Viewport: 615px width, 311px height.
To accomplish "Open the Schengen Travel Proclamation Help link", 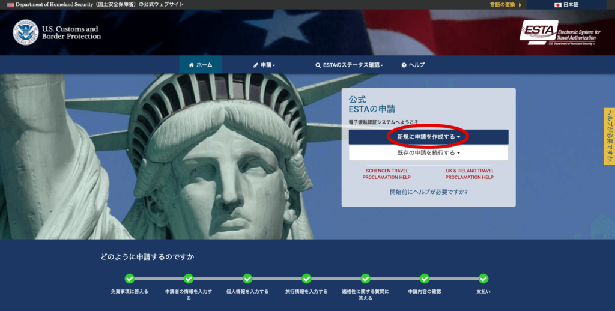I will pos(387,174).
